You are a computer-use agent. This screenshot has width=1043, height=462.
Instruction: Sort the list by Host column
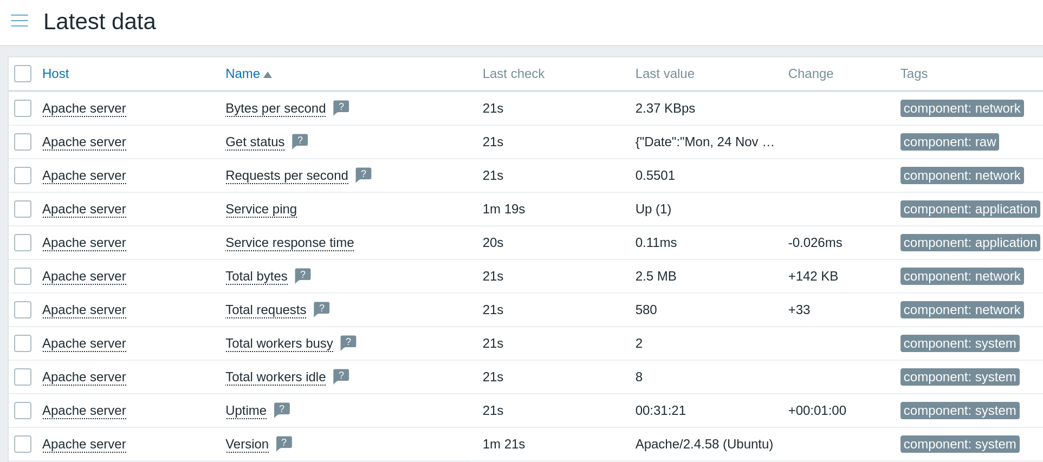[55, 74]
